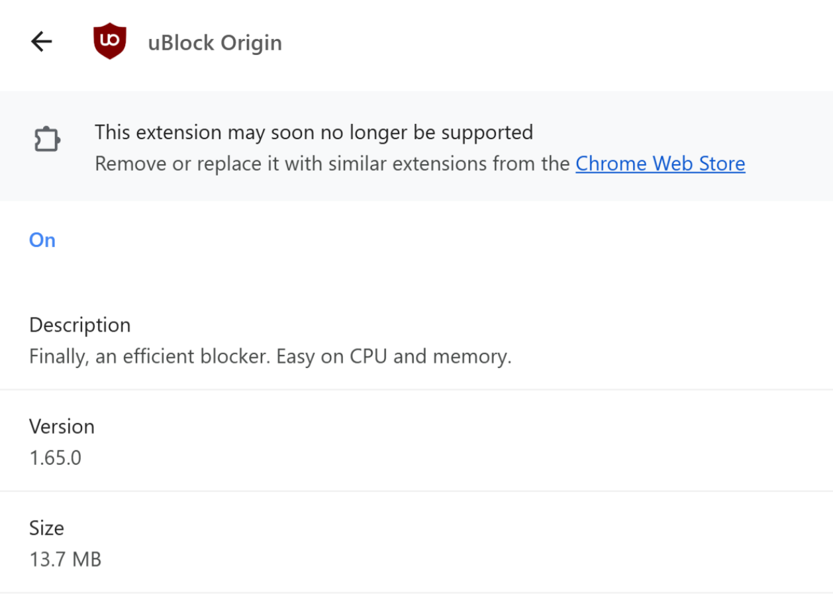
Task: Click the "uBlock Origin" title text
Action: (x=215, y=42)
